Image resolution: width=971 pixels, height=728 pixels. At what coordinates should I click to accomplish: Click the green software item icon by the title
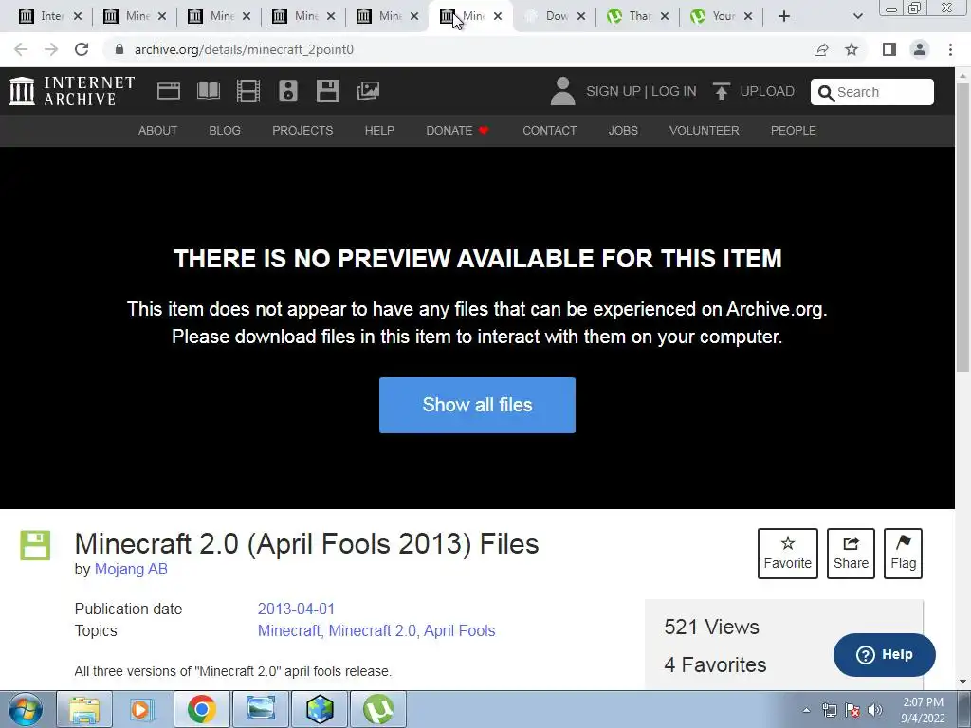pyautogui.click(x=35, y=545)
